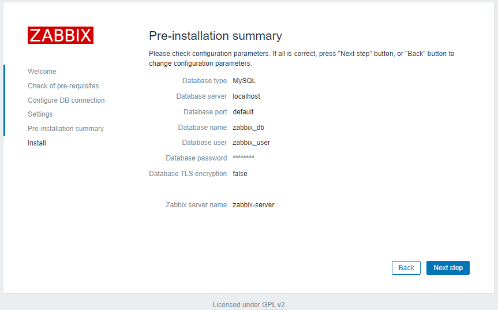The height and width of the screenshot is (310, 498).
Task: Click the false TLS encryption value
Action: click(x=240, y=174)
